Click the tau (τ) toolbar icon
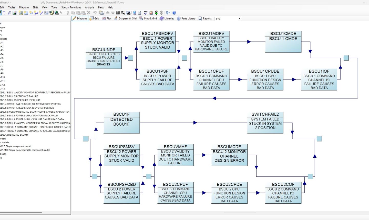 click(x=4, y=13)
